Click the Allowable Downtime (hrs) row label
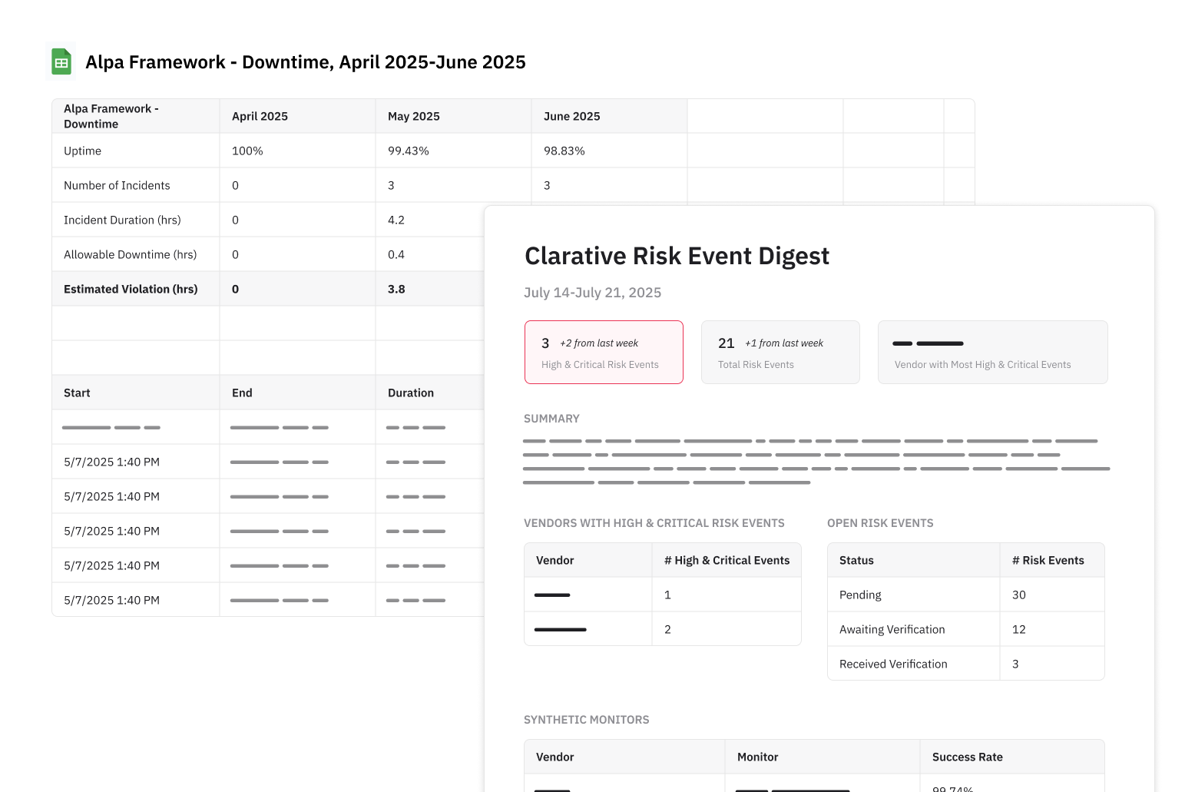The image size is (1195, 792). pyautogui.click(x=130, y=254)
